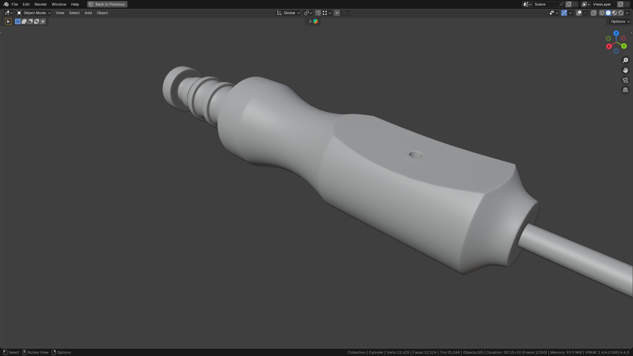Switch to Rendered viewport shading

(621, 13)
